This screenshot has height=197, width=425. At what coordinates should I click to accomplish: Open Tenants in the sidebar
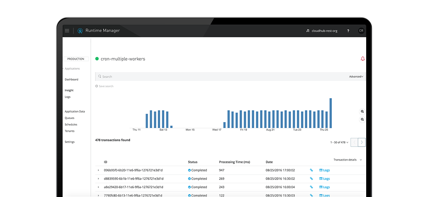coord(69,131)
